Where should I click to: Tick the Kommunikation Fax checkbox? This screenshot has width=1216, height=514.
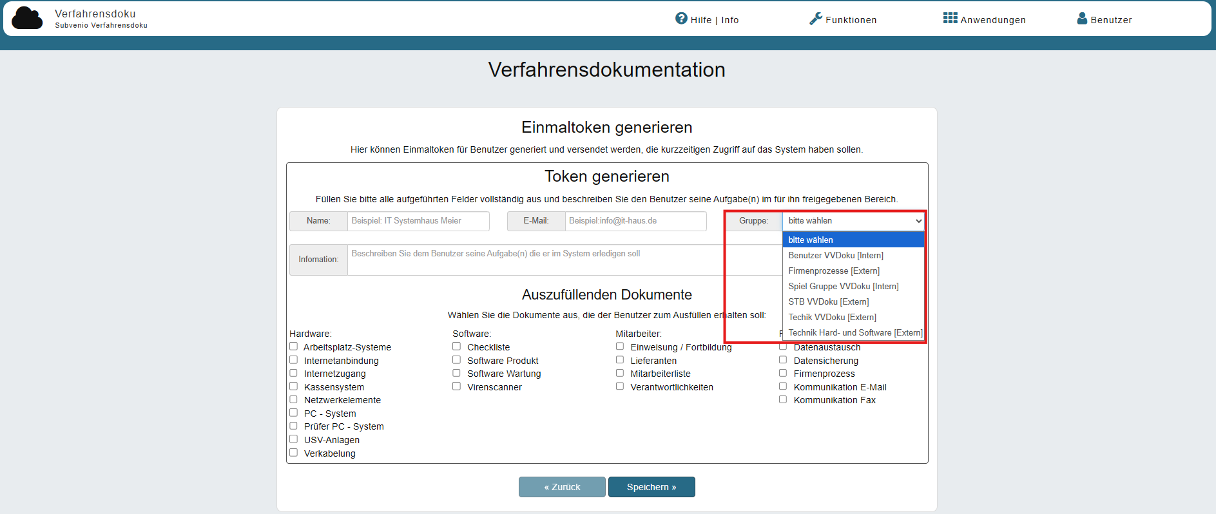783,399
